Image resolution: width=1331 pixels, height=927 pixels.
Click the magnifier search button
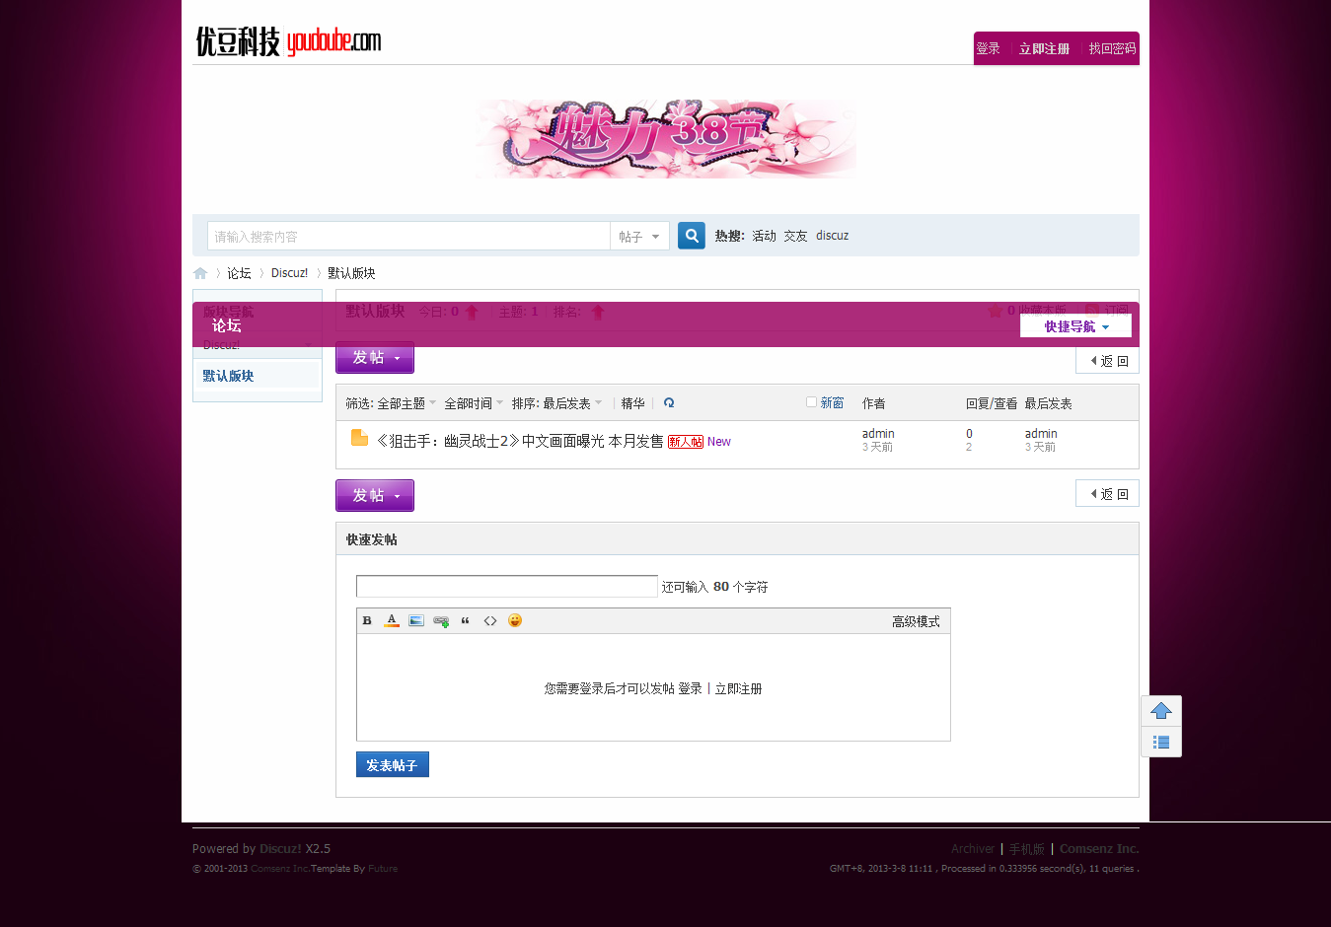pyautogui.click(x=692, y=236)
